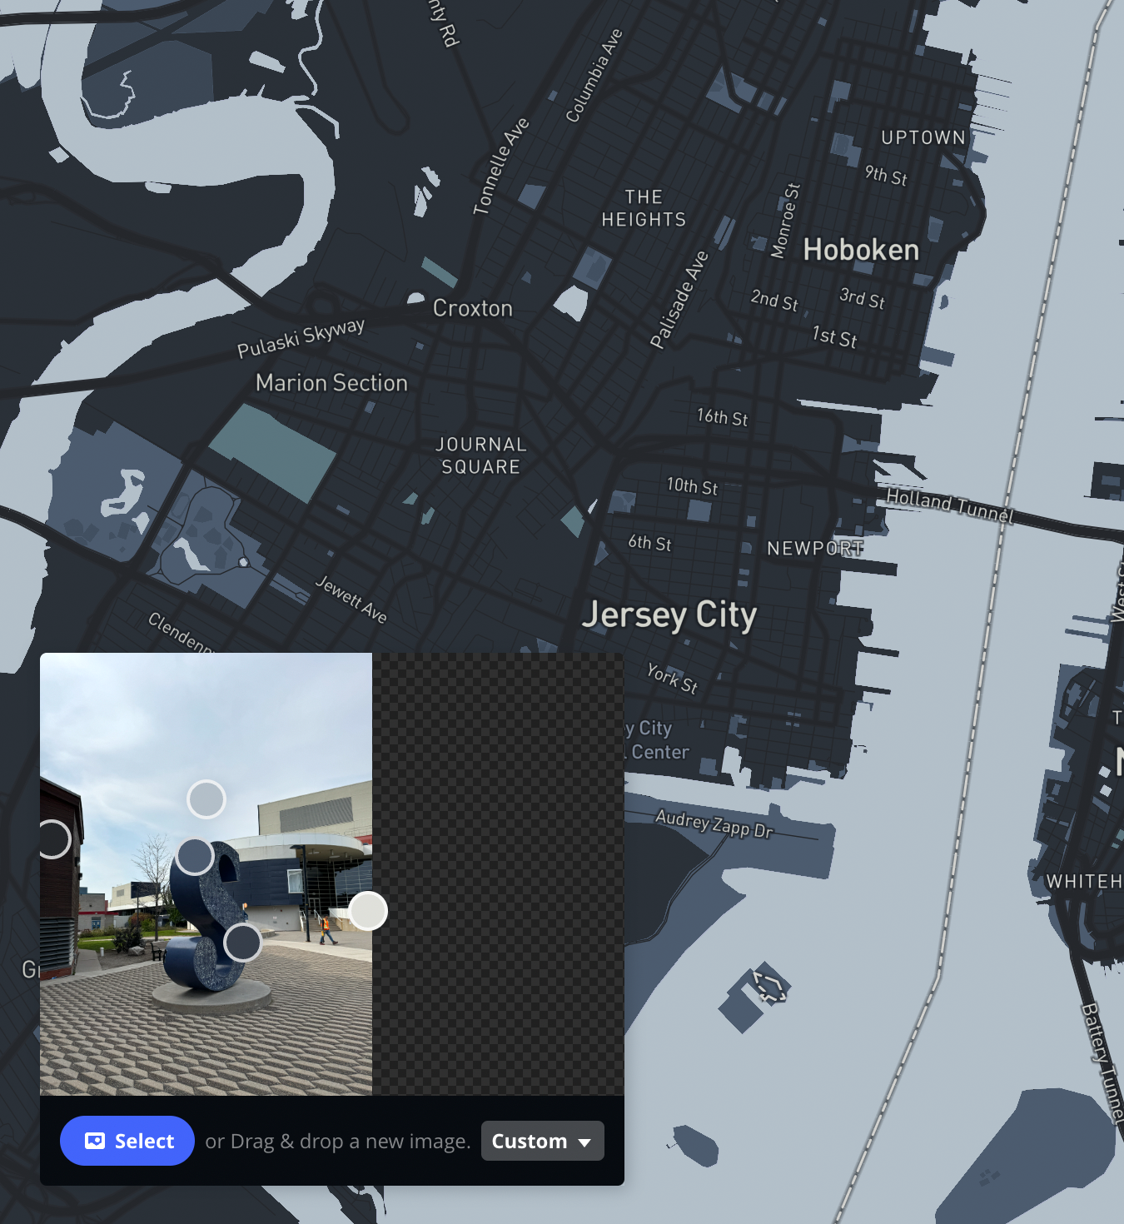The height and width of the screenshot is (1224, 1124).
Task: Click the 'Drag & drop a new image' text
Action: (336, 1141)
